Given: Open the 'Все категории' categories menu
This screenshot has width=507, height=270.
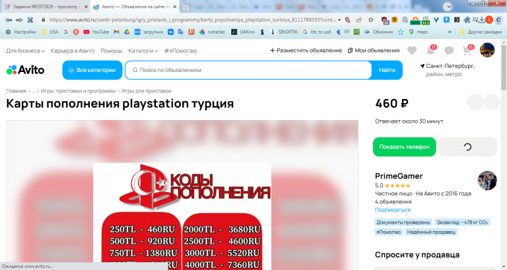Looking at the screenshot, I should (x=92, y=70).
